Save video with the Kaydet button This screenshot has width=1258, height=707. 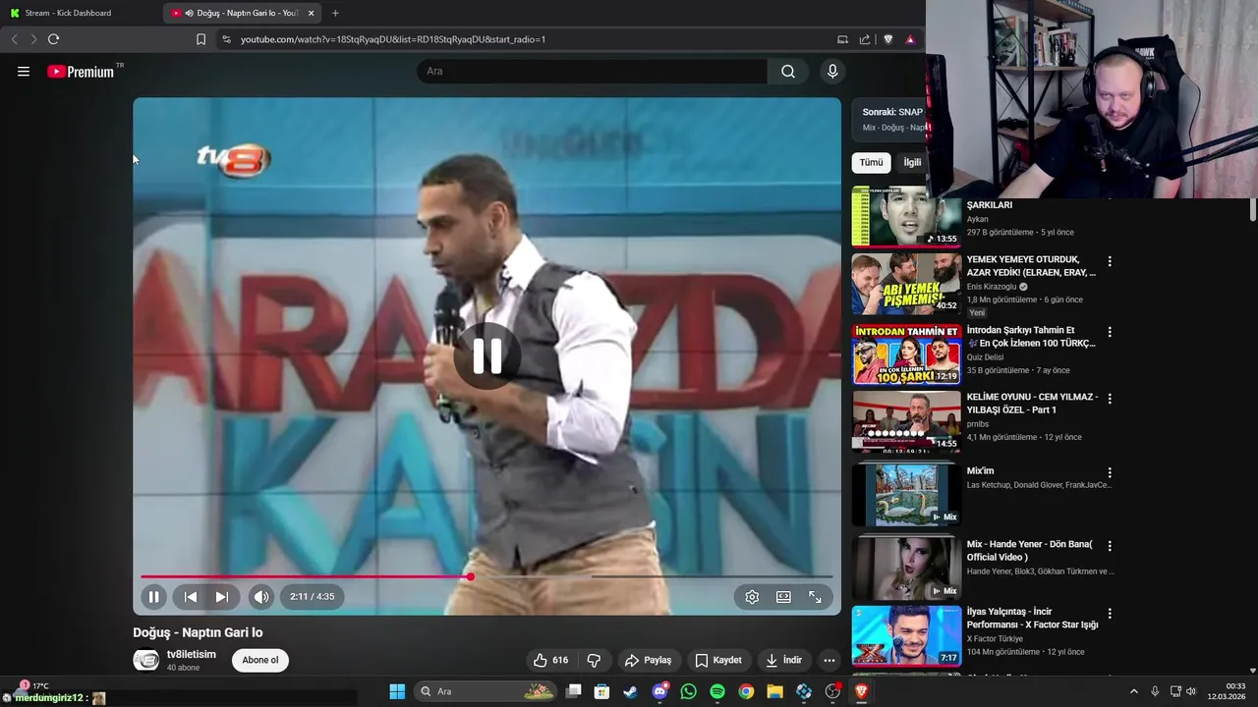pos(718,661)
